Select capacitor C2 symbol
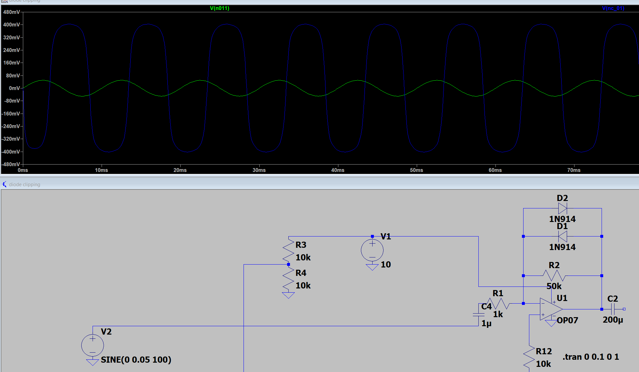Image resolution: width=639 pixels, height=372 pixels. 613,309
